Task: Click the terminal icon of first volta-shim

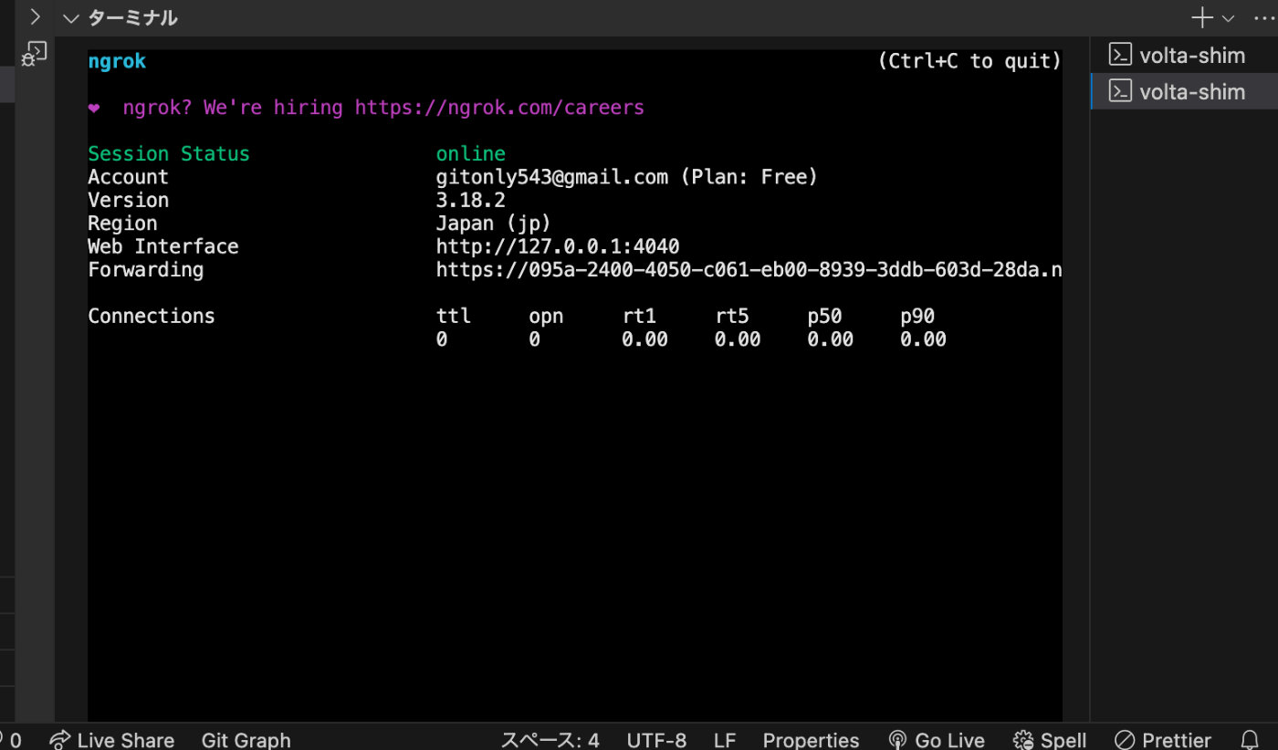Action: click(1120, 55)
